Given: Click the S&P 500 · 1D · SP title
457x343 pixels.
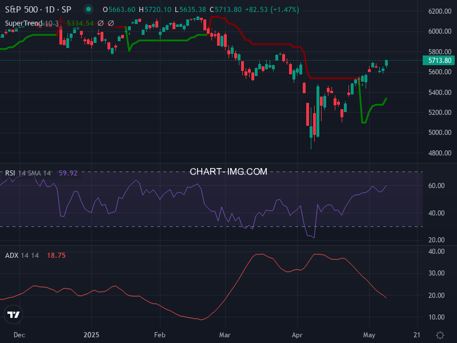Looking at the screenshot, I should coord(38,10).
